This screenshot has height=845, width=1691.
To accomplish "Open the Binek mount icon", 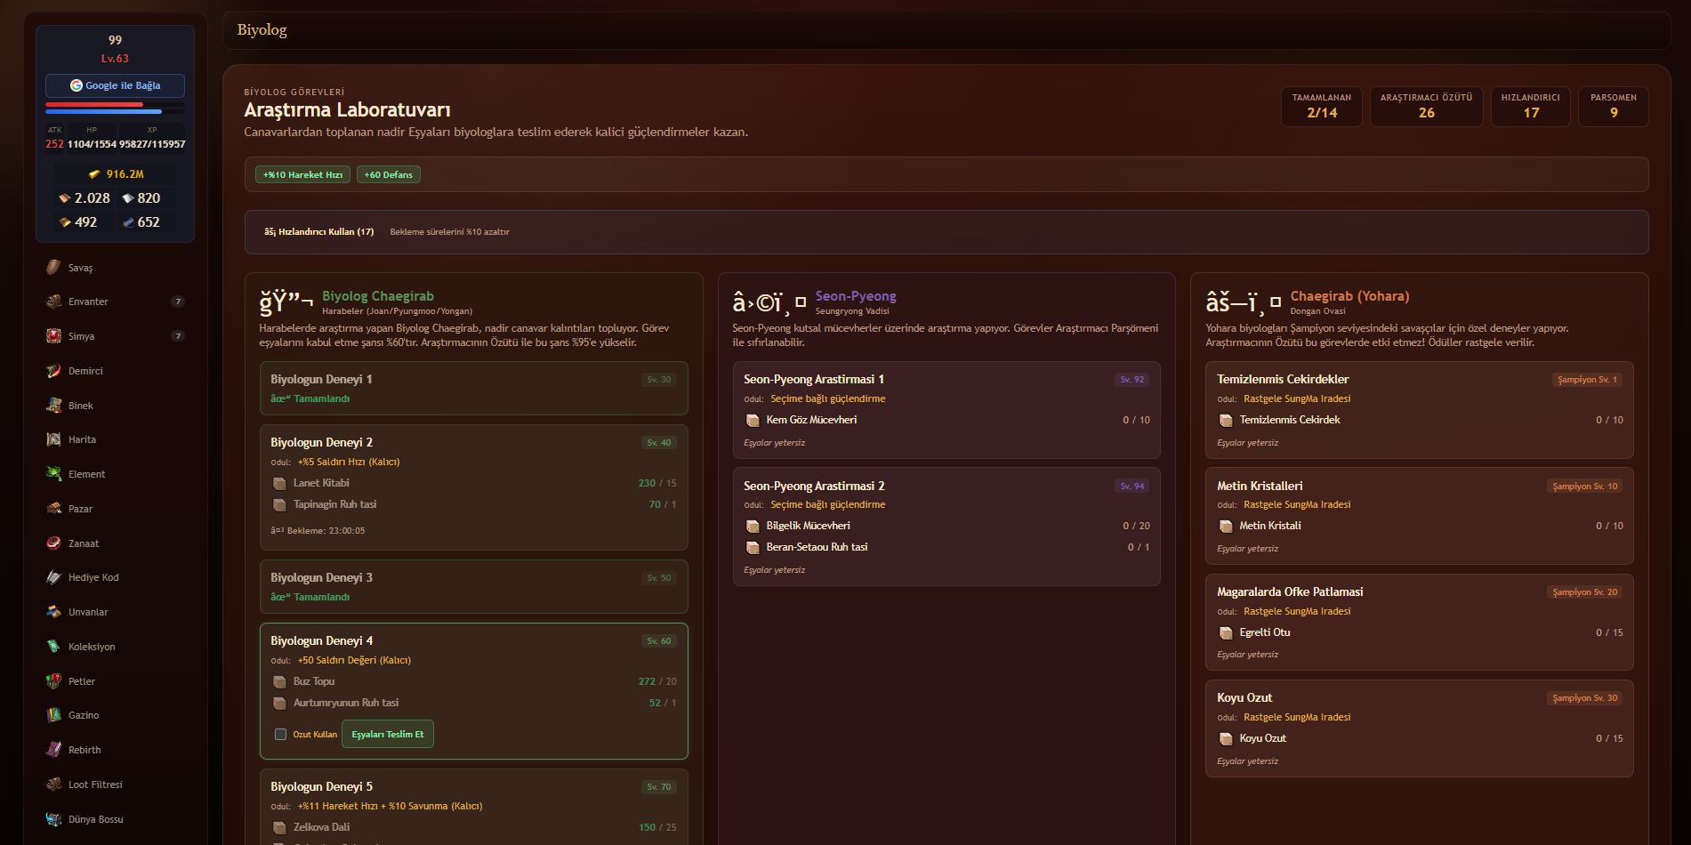I will click(53, 406).
